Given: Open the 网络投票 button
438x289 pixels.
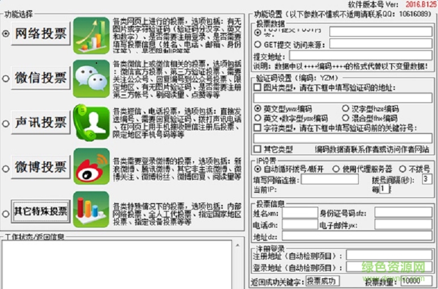Looking at the screenshot, I should tap(41, 34).
